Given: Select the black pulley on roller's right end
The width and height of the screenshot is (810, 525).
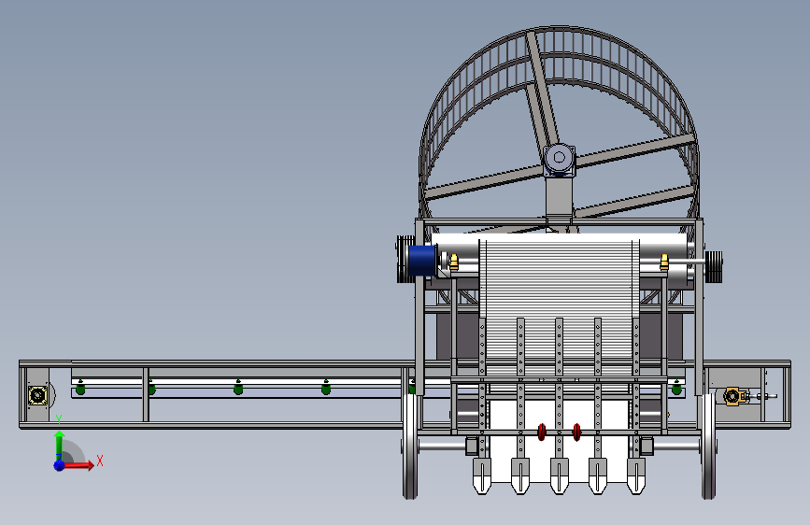Looking at the screenshot, I should pyautogui.click(x=714, y=266).
